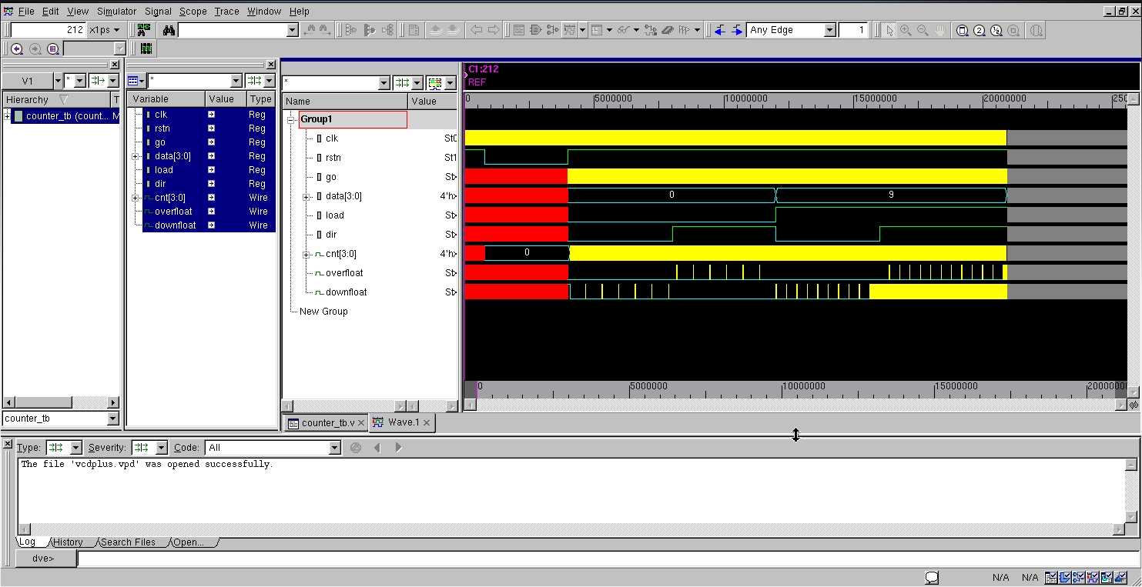Click the Hierarchy column header

coord(57,100)
